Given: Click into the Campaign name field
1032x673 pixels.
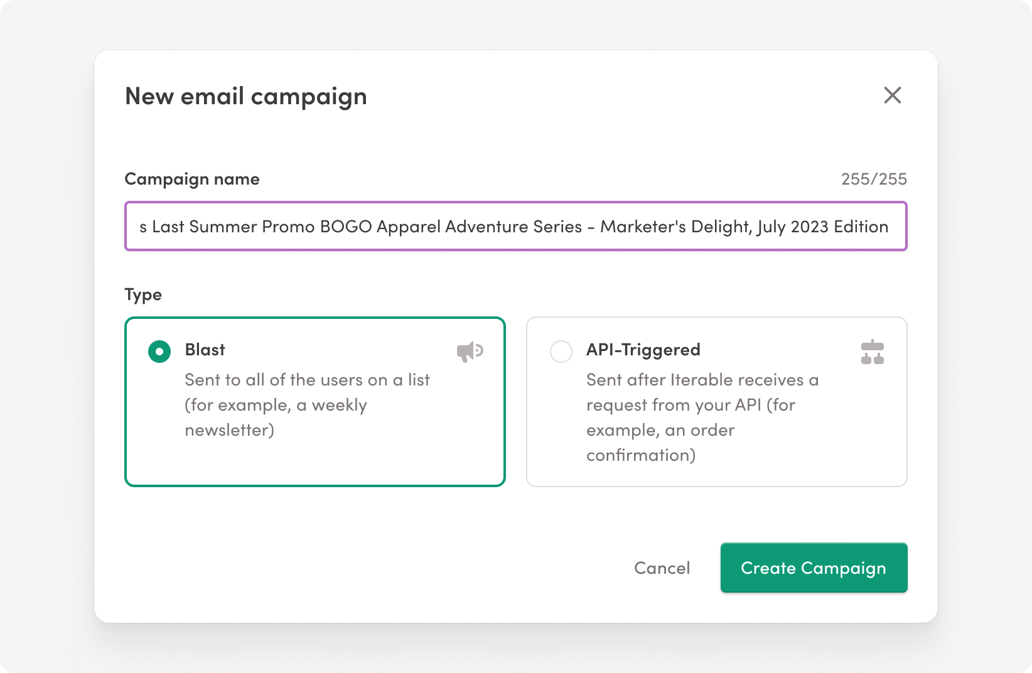Looking at the screenshot, I should pos(515,227).
